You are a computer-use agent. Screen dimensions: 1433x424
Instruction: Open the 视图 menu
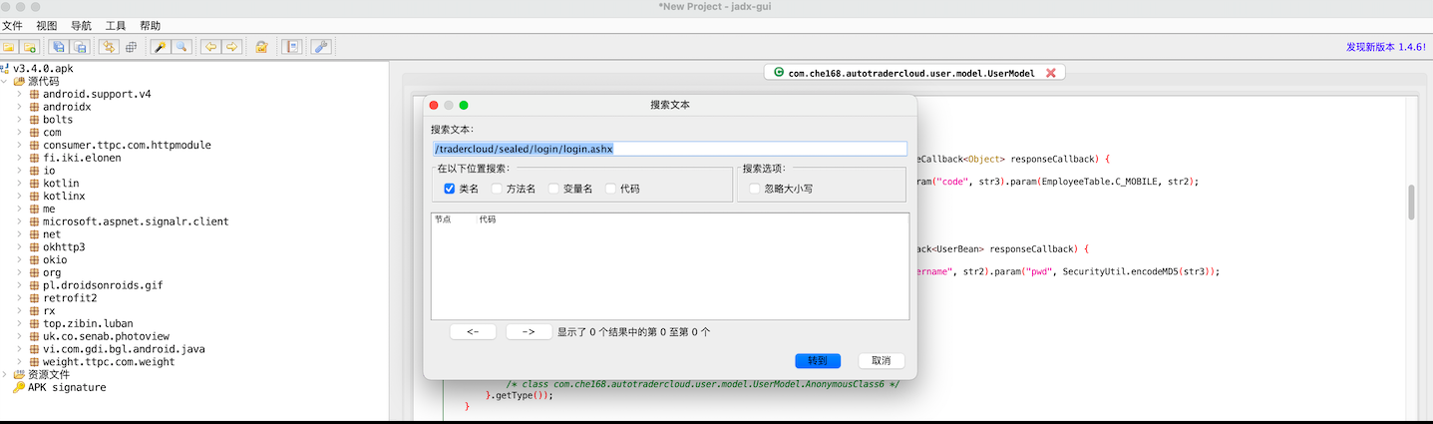(47, 26)
